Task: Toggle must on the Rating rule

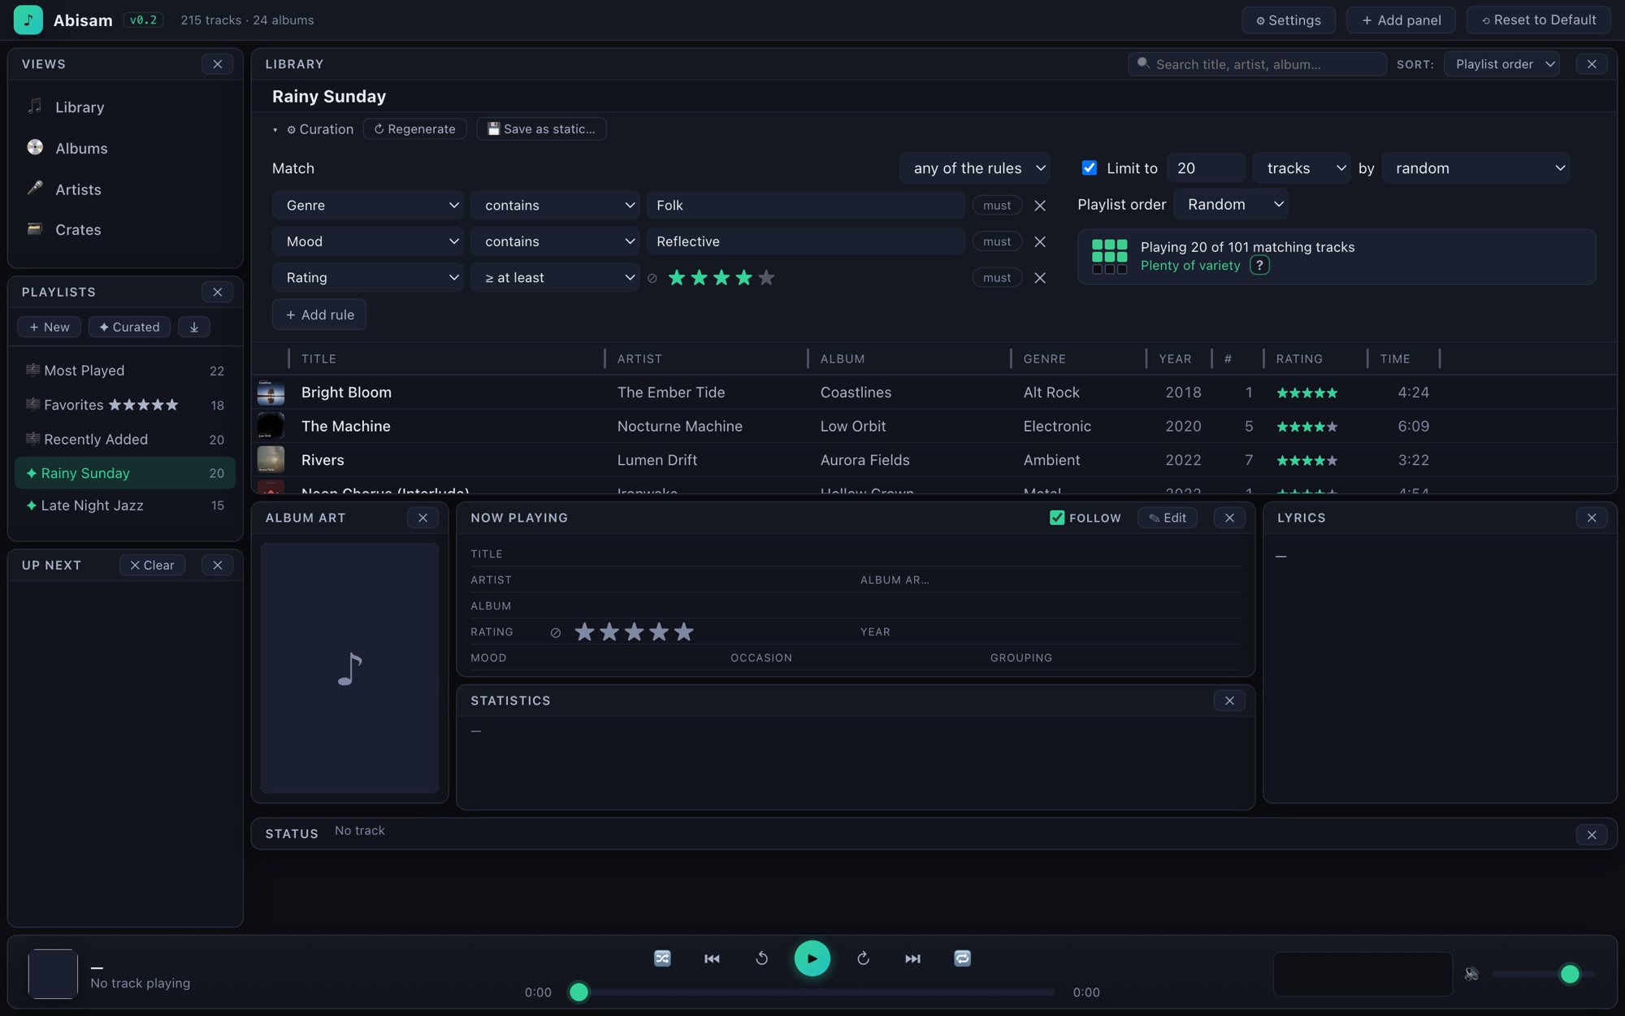Action: tap(997, 278)
